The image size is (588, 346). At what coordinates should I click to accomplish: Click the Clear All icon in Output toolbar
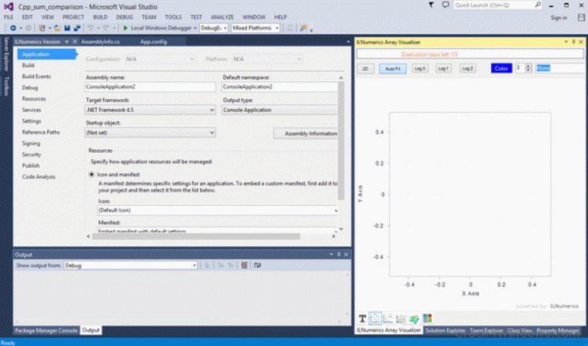pos(244,265)
